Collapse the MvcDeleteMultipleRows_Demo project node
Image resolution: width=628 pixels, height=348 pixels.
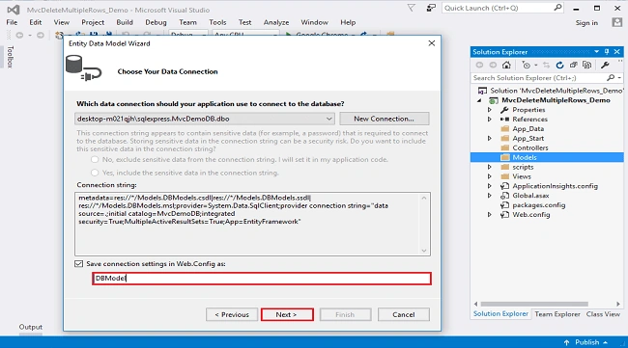pos(479,100)
